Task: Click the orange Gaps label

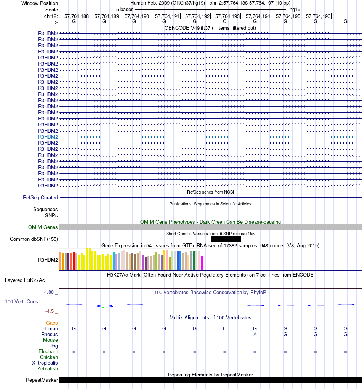Action: click(52, 323)
